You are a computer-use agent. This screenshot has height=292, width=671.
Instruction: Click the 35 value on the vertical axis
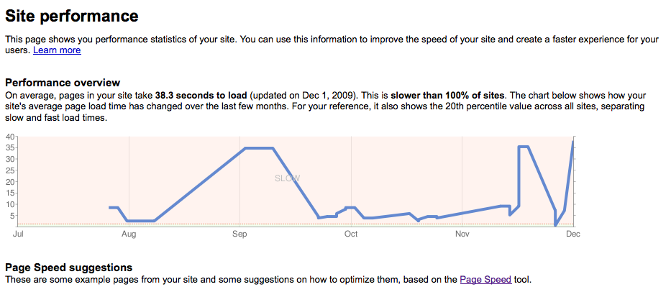9,148
